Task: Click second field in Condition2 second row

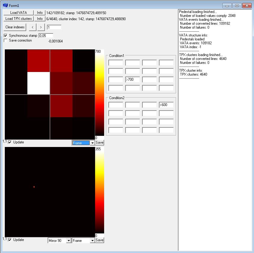Action: pyautogui.click(x=133, y=113)
